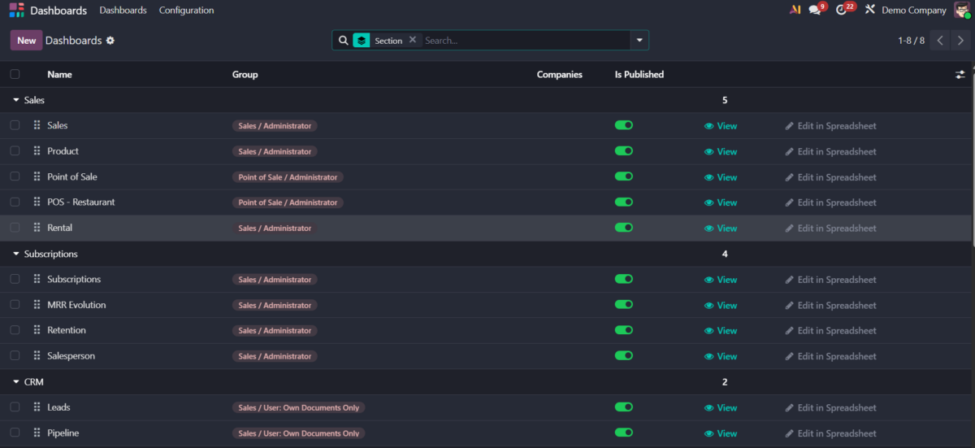
Task: Open the activities clock icon
Action: [x=841, y=11]
